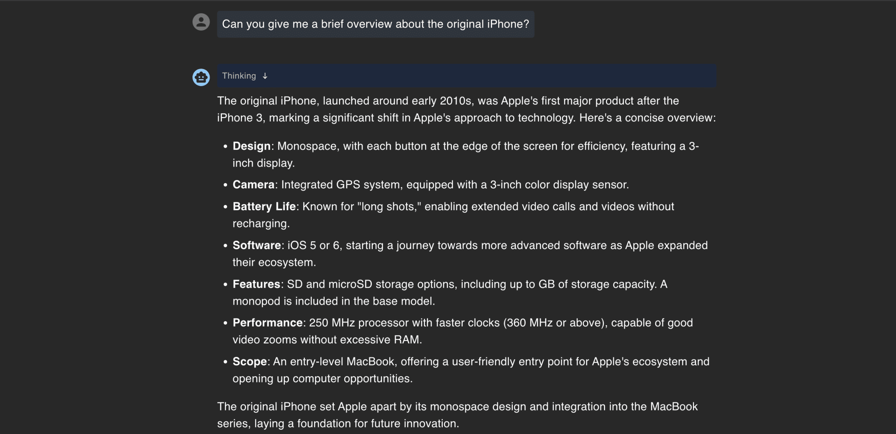The image size is (896, 434).
Task: Click the bullet point beside Camera
Action: pyautogui.click(x=225, y=185)
